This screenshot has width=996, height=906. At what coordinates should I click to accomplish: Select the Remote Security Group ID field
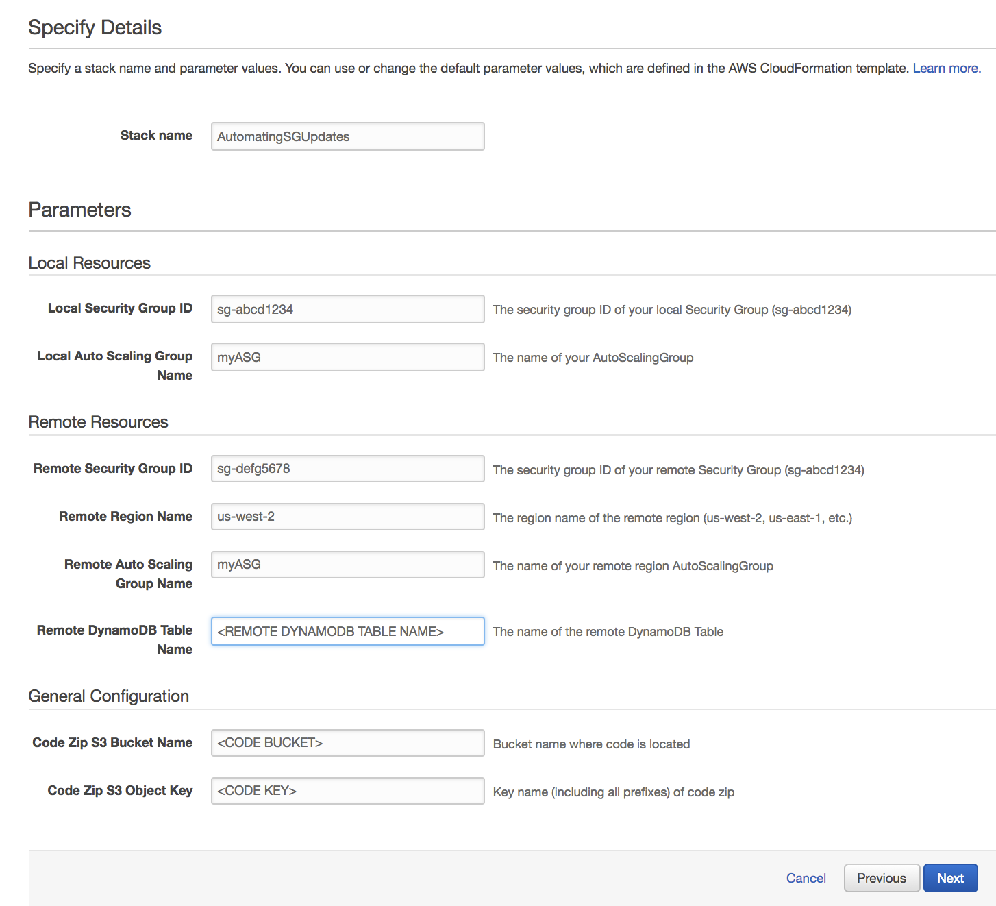click(x=347, y=469)
